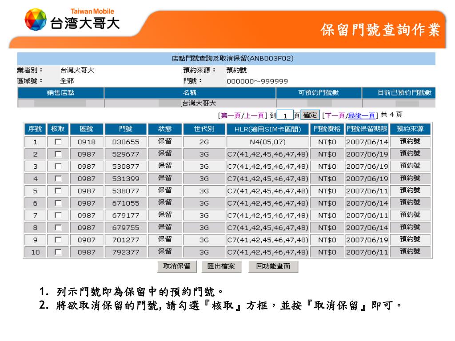
Task: Click the 門號 column header in table
Action: 126,129
